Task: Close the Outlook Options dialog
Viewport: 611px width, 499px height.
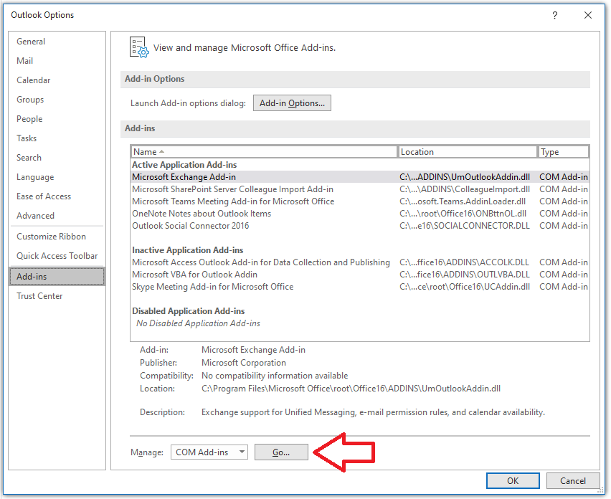Action: point(588,15)
